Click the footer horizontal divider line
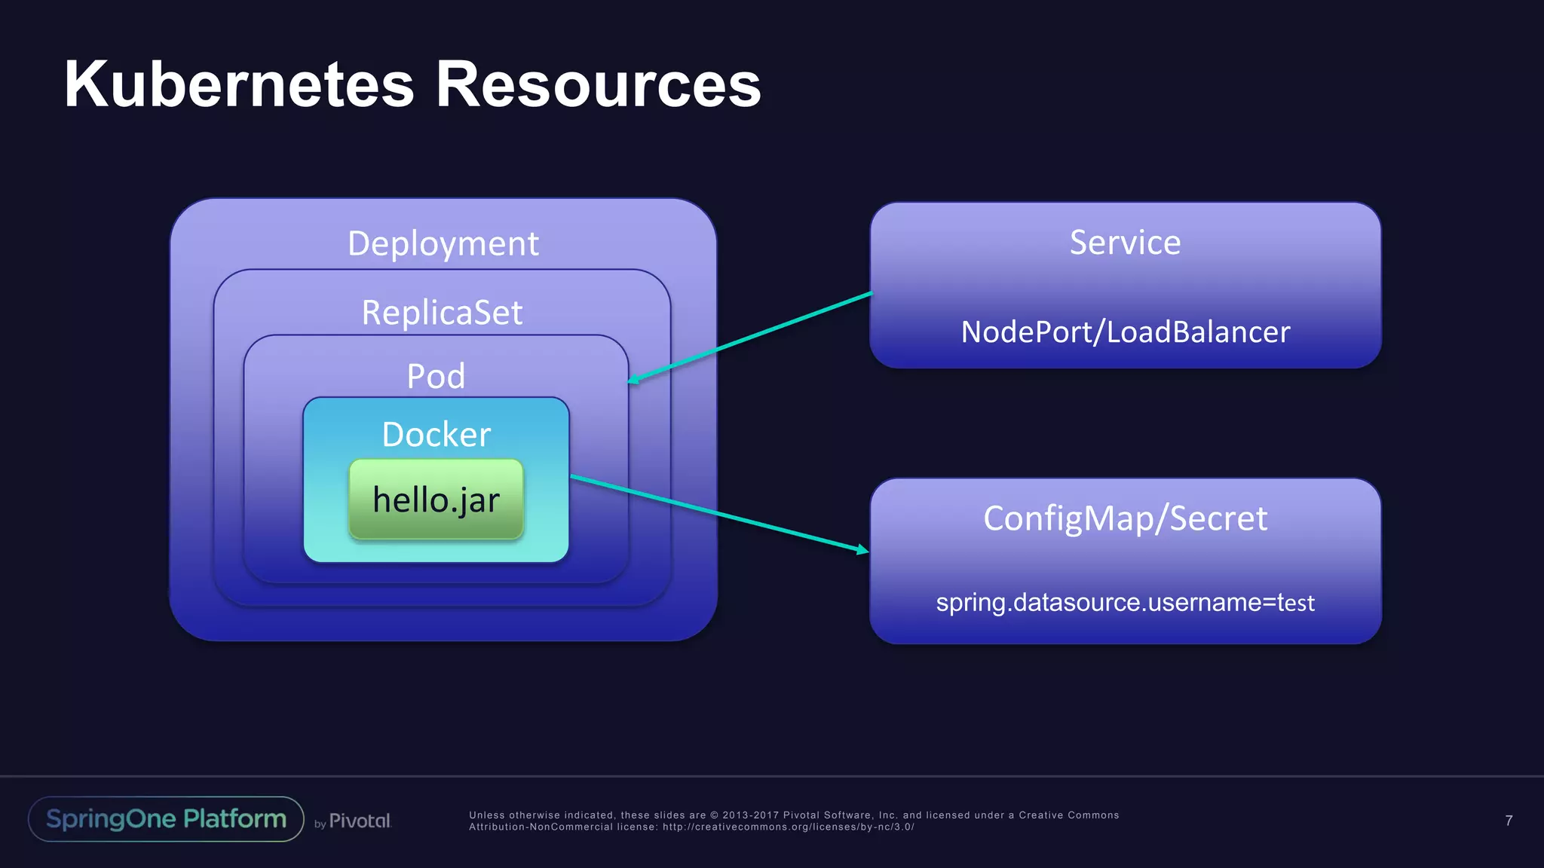Image resolution: width=1544 pixels, height=868 pixels. pos(772,776)
